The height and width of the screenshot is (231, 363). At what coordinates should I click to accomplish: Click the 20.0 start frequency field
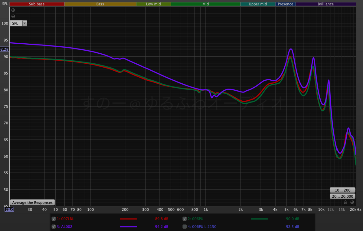(9, 209)
